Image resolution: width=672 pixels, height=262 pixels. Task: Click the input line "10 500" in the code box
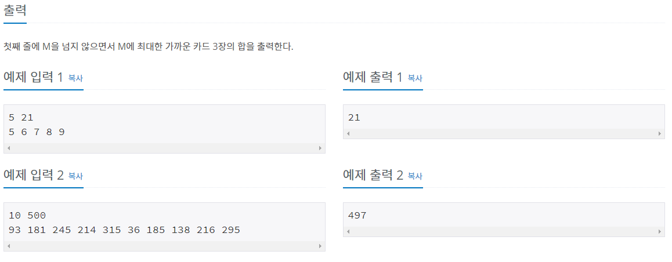point(27,215)
